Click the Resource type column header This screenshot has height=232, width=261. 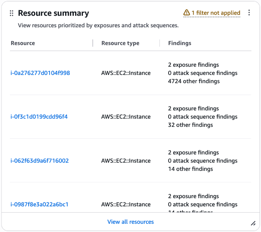tap(120, 43)
